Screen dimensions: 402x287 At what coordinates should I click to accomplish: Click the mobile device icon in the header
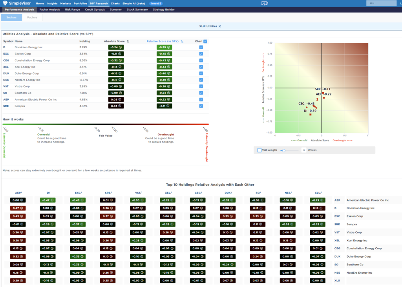tap(265, 3)
